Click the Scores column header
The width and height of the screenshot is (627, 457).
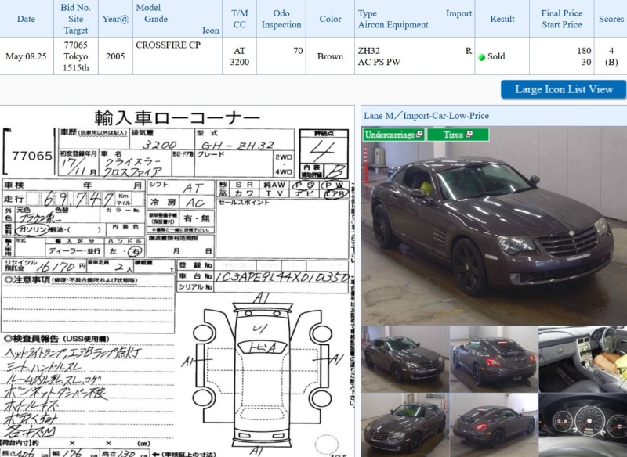611,19
